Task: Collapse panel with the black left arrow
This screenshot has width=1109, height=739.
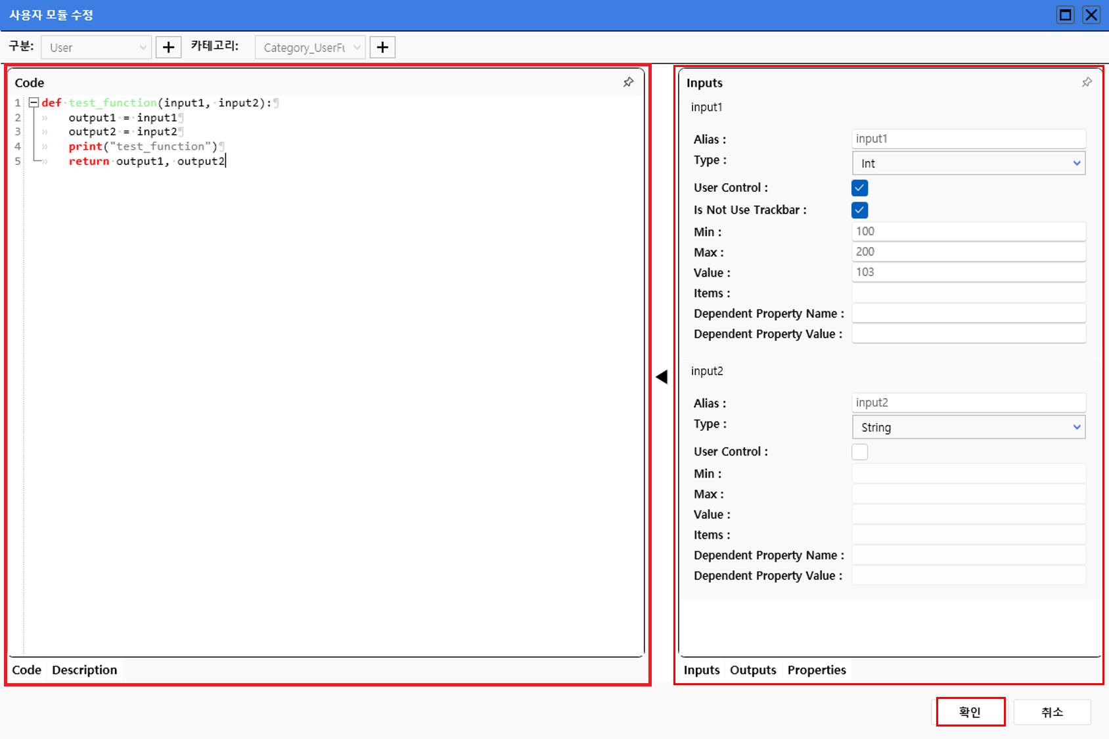Action: pyautogui.click(x=662, y=376)
